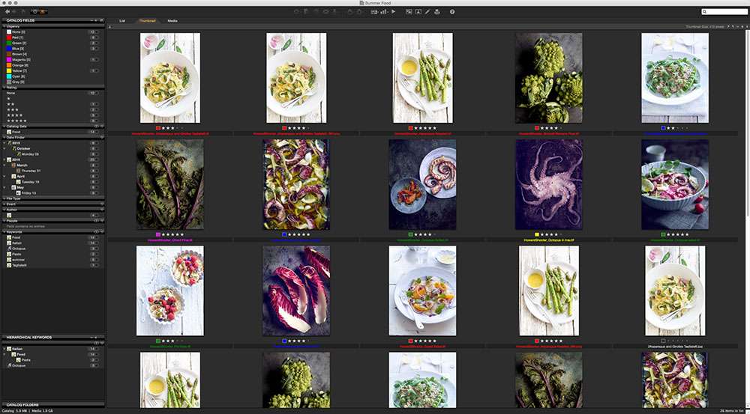Image resolution: width=750 pixels, height=414 pixels.
Task: Click the summer keyword icon
Action: tap(9, 260)
